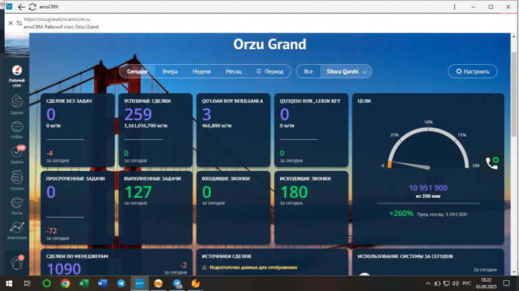Launch Chrome from the taskbar
This screenshot has width=519, height=291.
click(65, 284)
